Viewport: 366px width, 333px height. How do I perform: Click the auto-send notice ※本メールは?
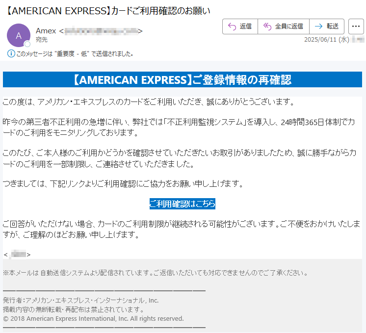click(156, 273)
